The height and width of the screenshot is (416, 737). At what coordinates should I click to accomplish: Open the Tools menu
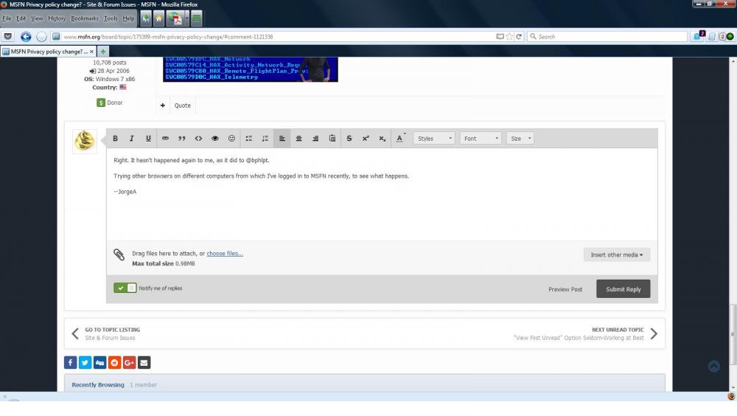111,18
